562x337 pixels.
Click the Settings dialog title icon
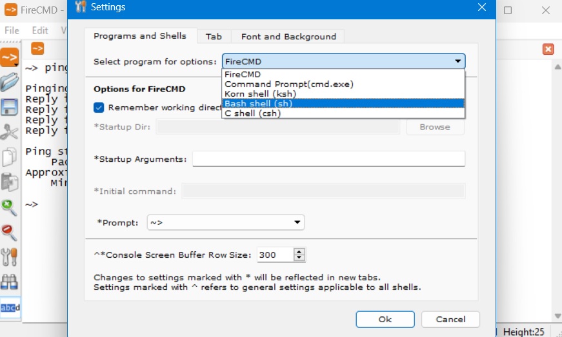point(81,6)
